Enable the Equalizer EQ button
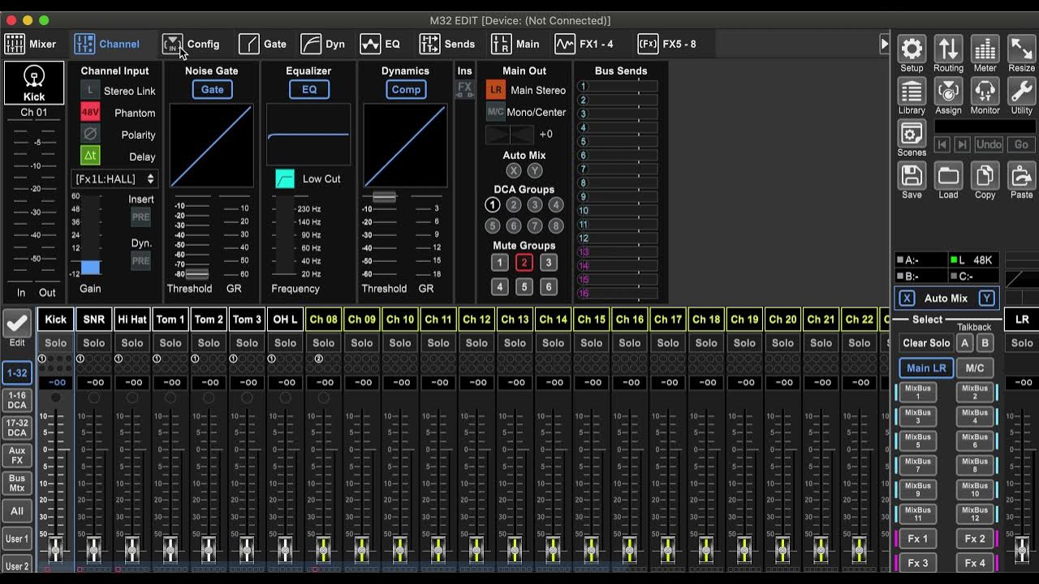Screen dimensions: 1039x584 click(x=309, y=89)
